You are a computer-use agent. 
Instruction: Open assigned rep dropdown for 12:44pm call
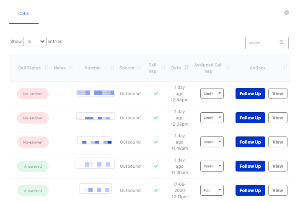[x=212, y=93]
